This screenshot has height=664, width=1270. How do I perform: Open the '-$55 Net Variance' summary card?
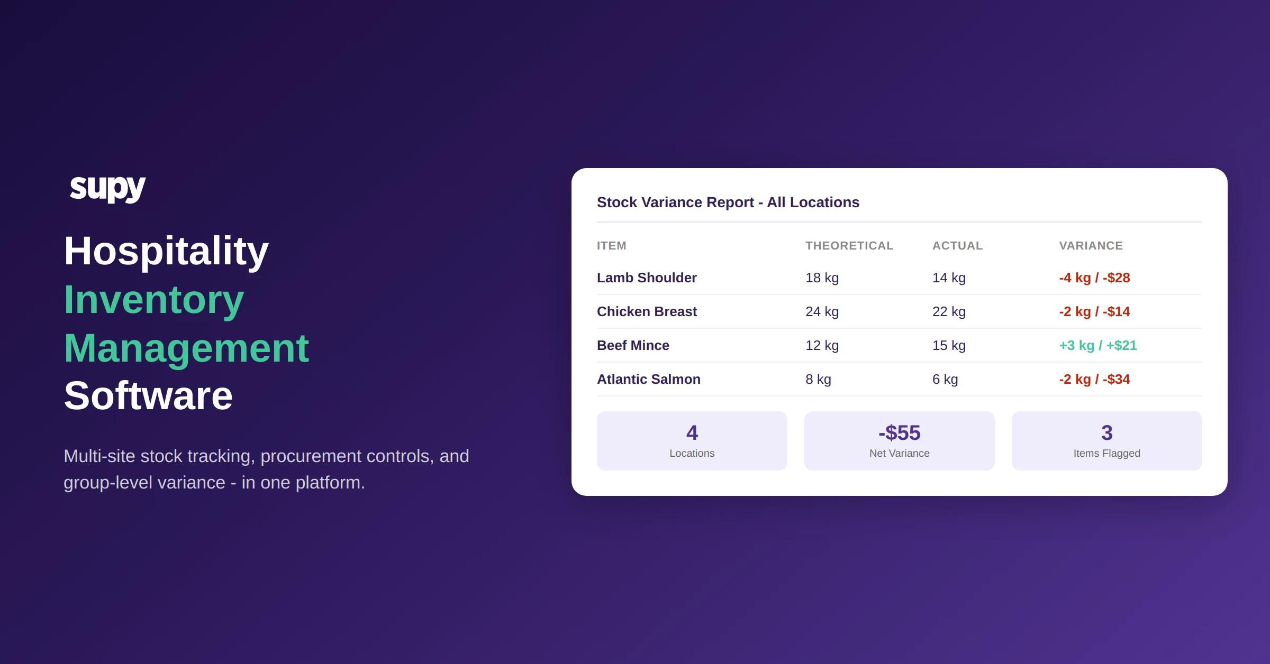pos(900,441)
